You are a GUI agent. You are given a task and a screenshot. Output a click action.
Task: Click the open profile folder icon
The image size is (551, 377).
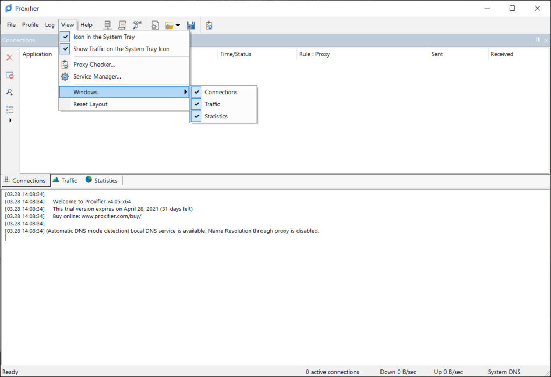(169, 25)
